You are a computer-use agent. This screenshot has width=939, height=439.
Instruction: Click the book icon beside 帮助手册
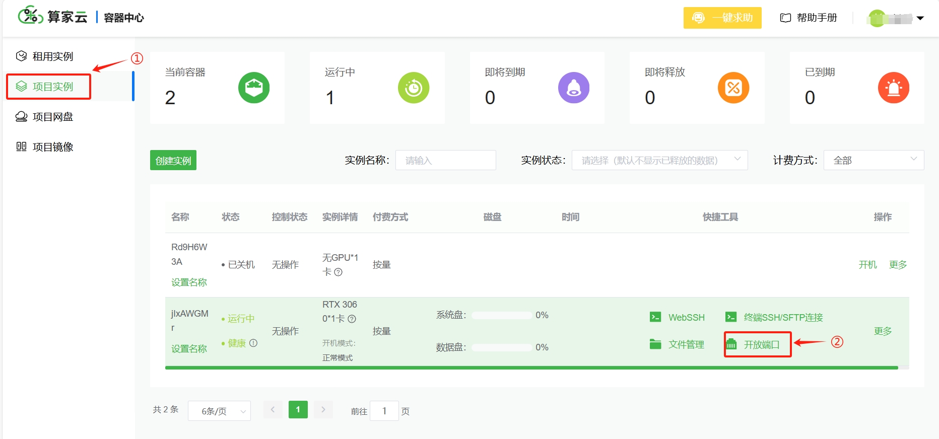[x=785, y=18]
